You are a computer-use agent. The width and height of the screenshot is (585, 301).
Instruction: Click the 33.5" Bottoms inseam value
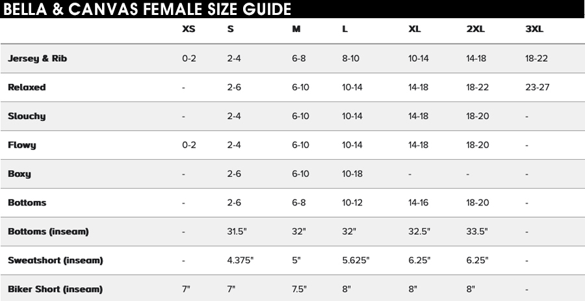click(477, 231)
